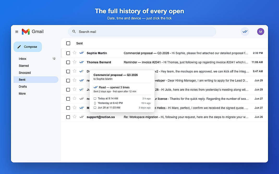
Task: Click the 11:08 AM timestamp
Action: tap(257, 62)
